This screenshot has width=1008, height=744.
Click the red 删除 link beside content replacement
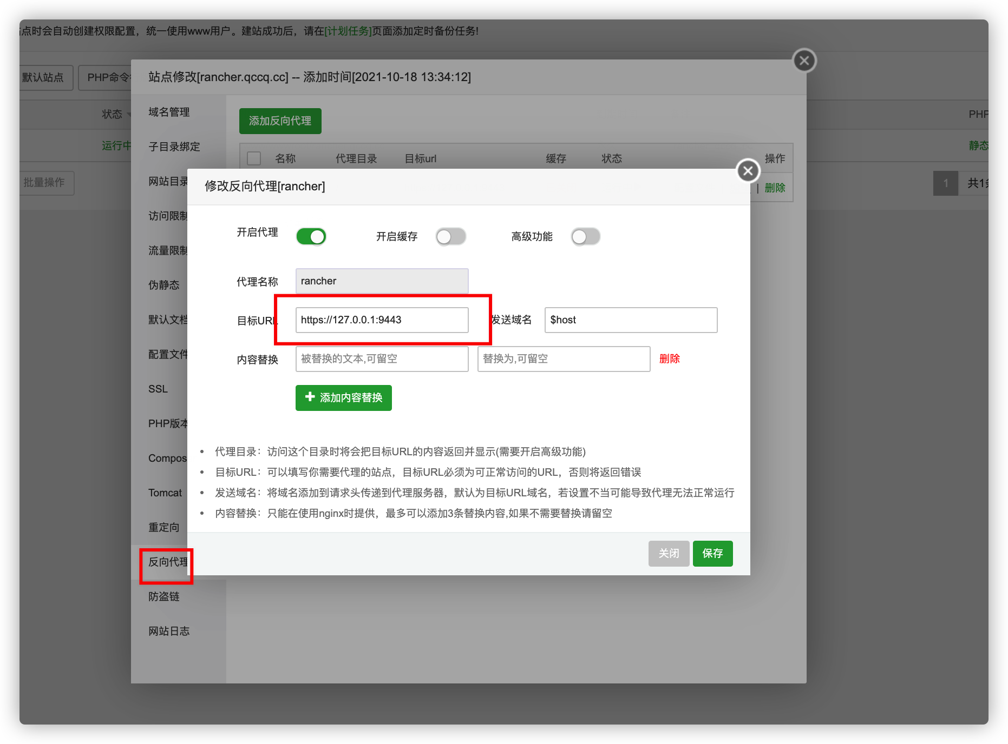670,359
